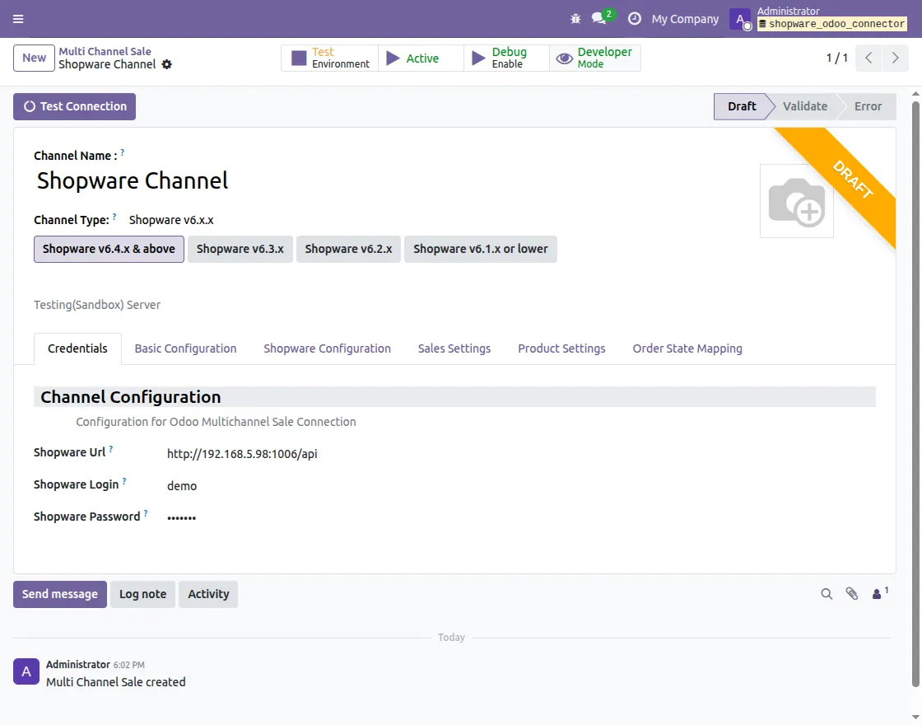The width and height of the screenshot is (922, 725).
Task: Search messages with magnifier icon
Action: click(827, 594)
